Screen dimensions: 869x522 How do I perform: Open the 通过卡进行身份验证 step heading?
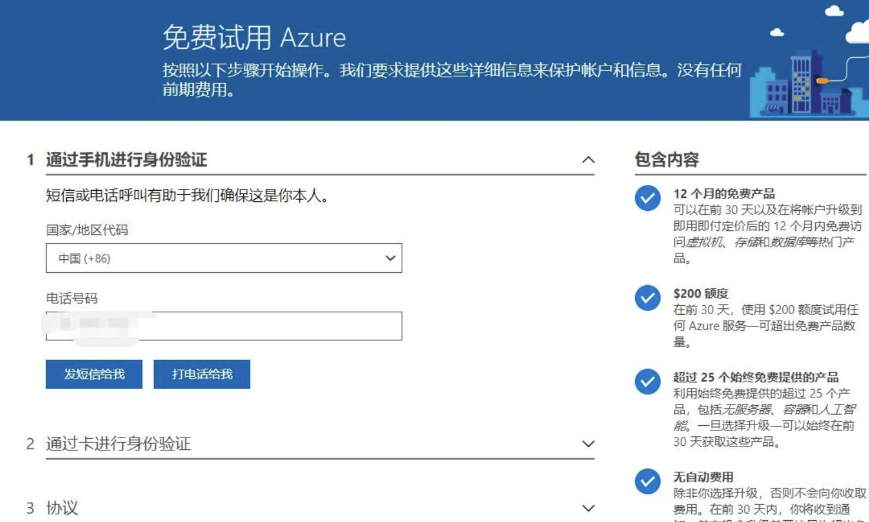click(x=118, y=444)
